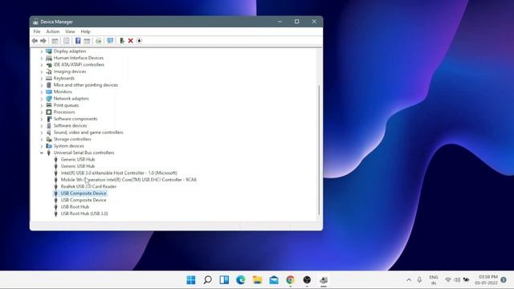Screen dimensions: 514x289
Task: Launch Google Chrome from the taskbar
Action: click(x=291, y=280)
